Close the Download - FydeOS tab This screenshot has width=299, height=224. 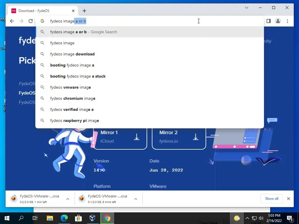pyautogui.click(x=73, y=11)
